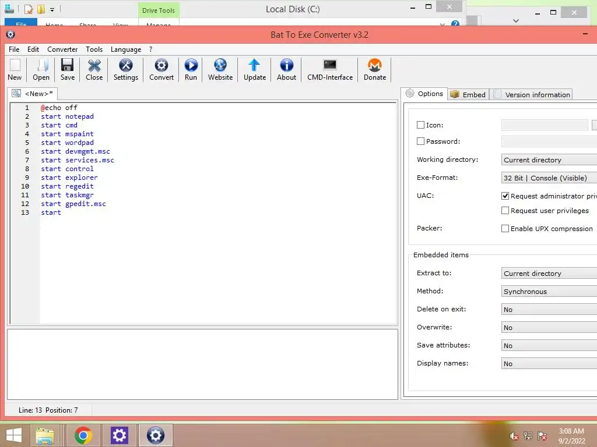Click the empty output log pane
The image size is (597, 447).
(x=202, y=364)
